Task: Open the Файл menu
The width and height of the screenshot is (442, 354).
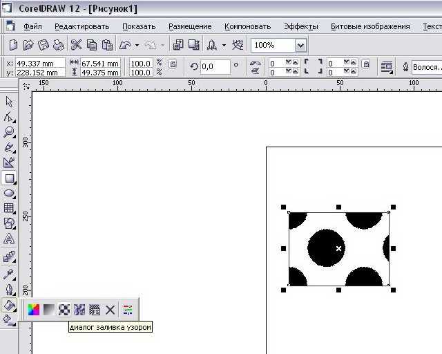Action: (x=32, y=26)
